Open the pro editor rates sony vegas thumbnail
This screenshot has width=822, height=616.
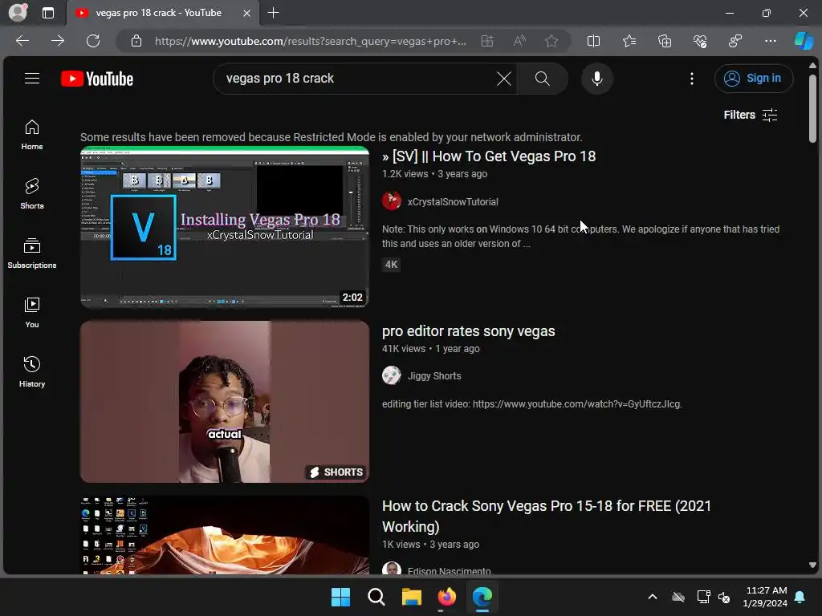coord(225,402)
